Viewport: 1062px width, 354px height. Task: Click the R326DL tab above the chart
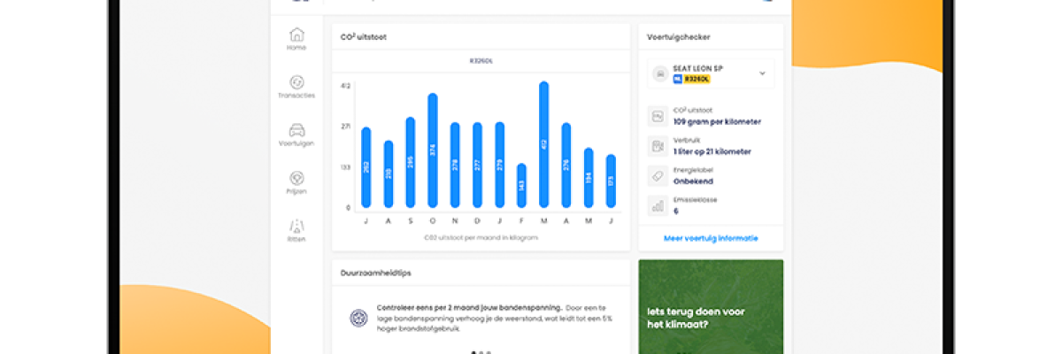pos(481,61)
